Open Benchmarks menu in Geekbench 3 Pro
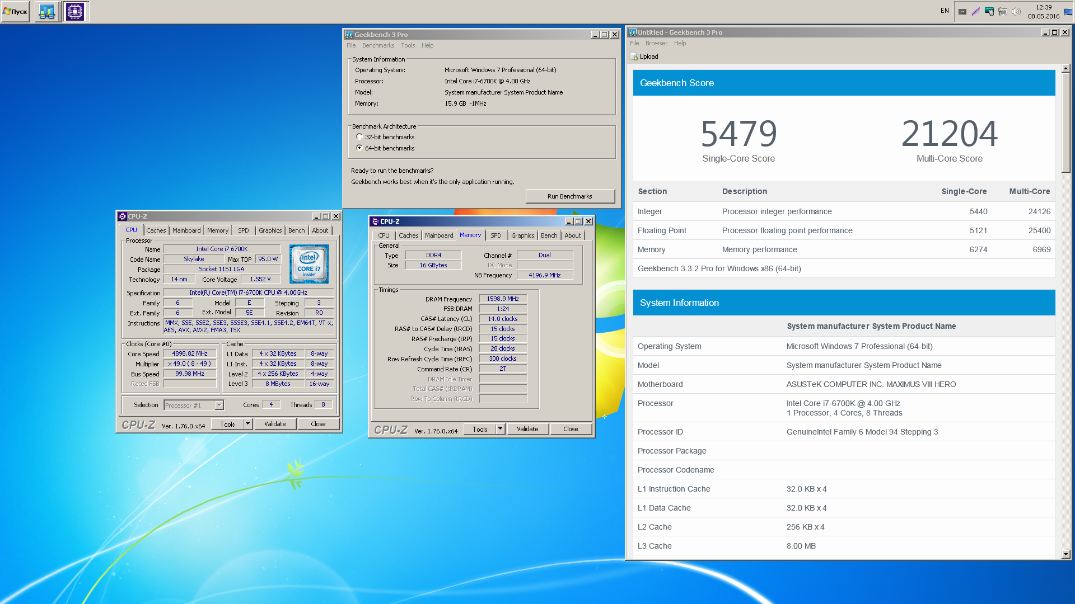 [378, 45]
